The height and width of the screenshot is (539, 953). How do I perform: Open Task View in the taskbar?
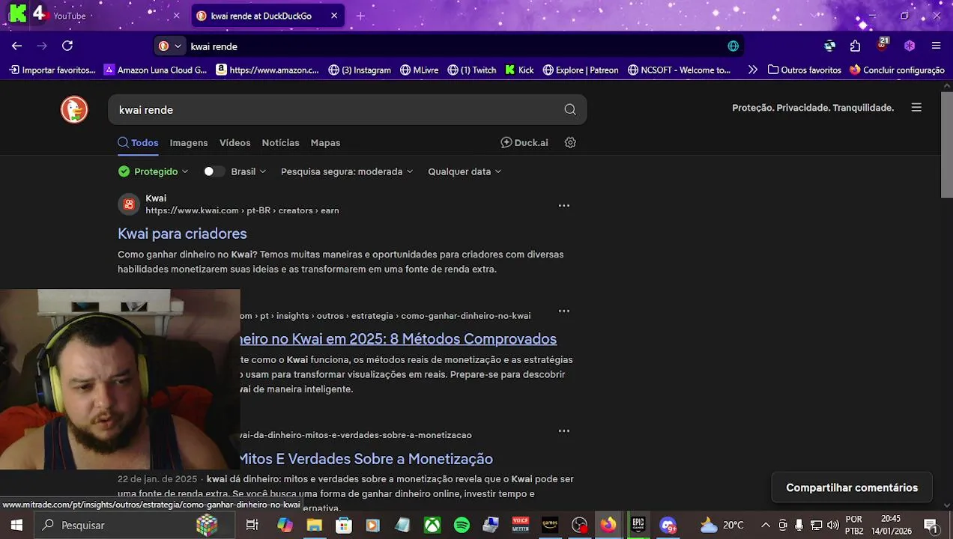click(x=252, y=526)
